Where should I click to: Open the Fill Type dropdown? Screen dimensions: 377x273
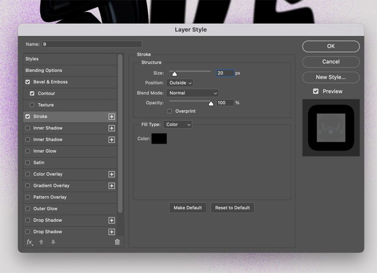(x=178, y=125)
